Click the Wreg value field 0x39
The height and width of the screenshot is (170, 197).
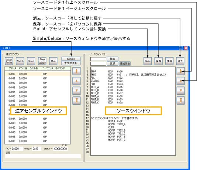(x=37, y=149)
